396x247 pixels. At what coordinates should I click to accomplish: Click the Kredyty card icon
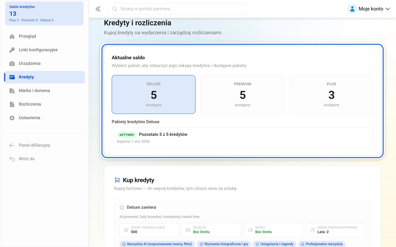[x=12, y=77]
